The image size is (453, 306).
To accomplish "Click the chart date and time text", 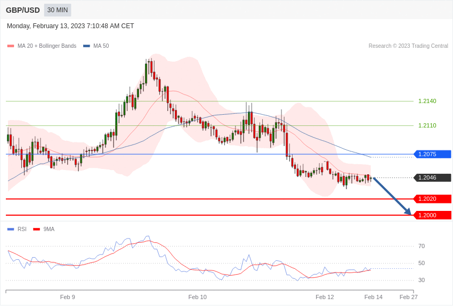I will (x=70, y=26).
